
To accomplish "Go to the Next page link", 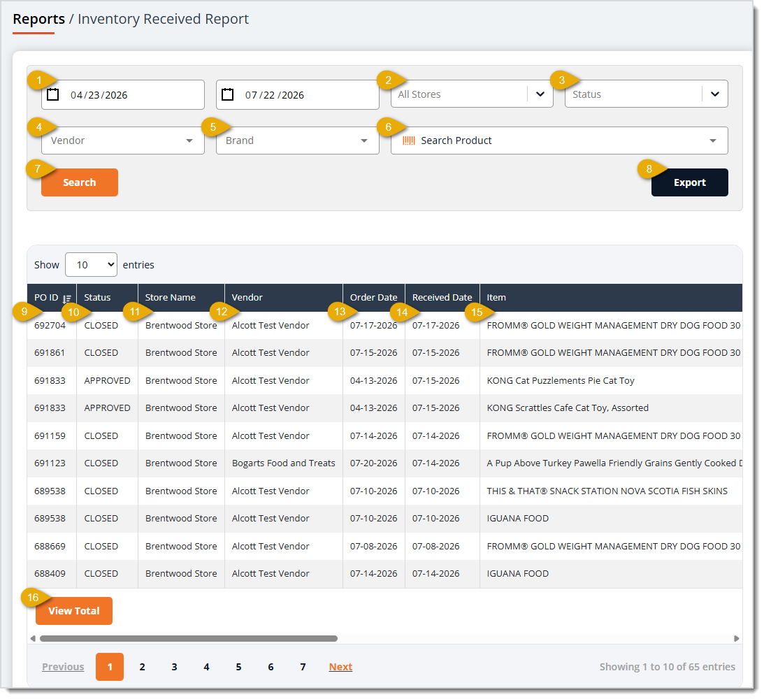I will point(340,667).
